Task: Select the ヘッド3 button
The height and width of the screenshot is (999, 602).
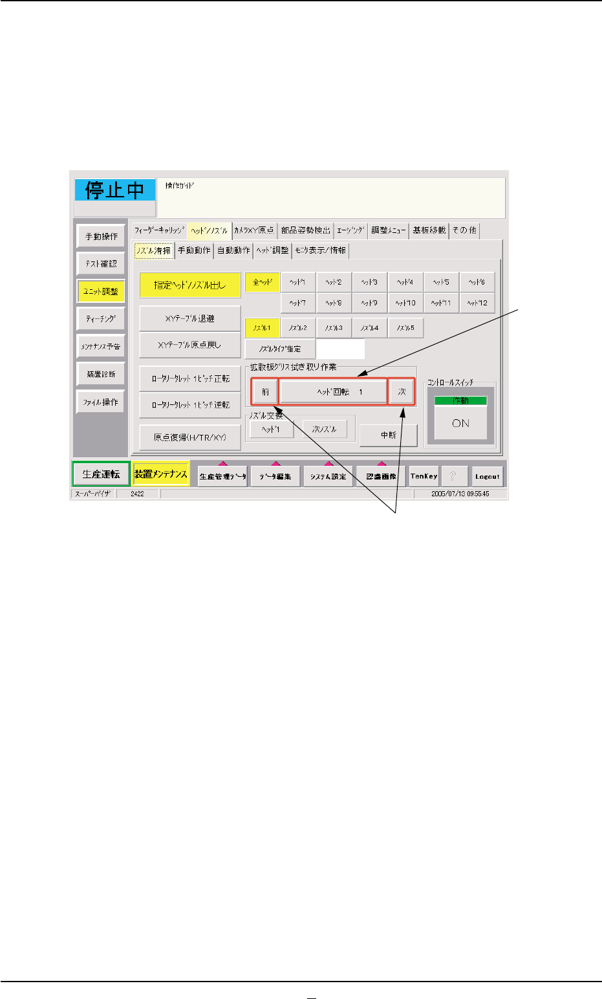Action: pyautogui.click(x=369, y=282)
